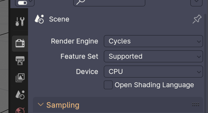Enable the Open Shading Language checkbox
The height and width of the screenshot is (113, 208).
108,85
